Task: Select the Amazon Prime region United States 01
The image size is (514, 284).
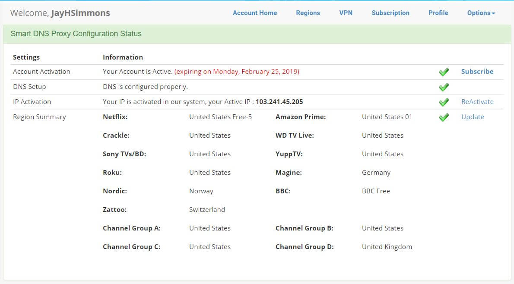Action: point(387,117)
